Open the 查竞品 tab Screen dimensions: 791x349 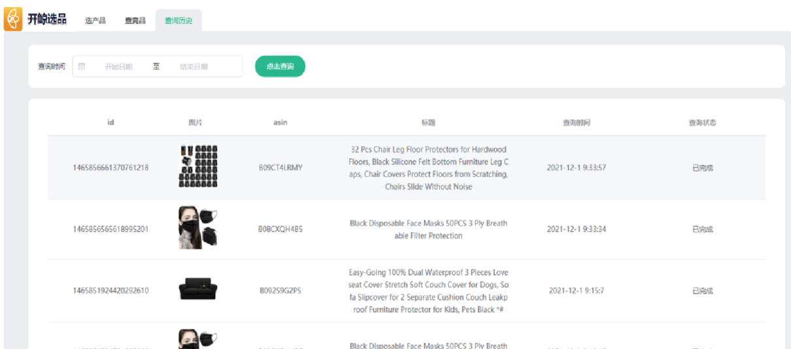tap(135, 21)
